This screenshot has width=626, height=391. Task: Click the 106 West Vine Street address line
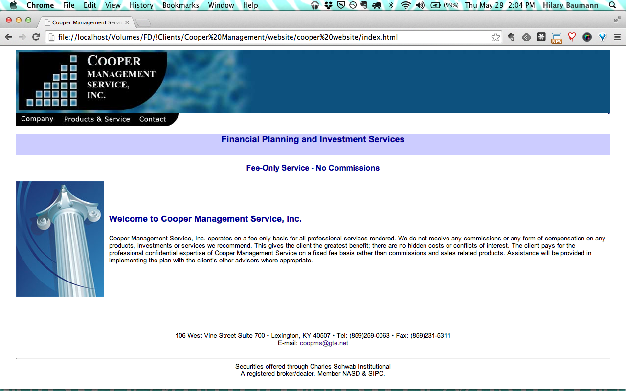click(313, 336)
